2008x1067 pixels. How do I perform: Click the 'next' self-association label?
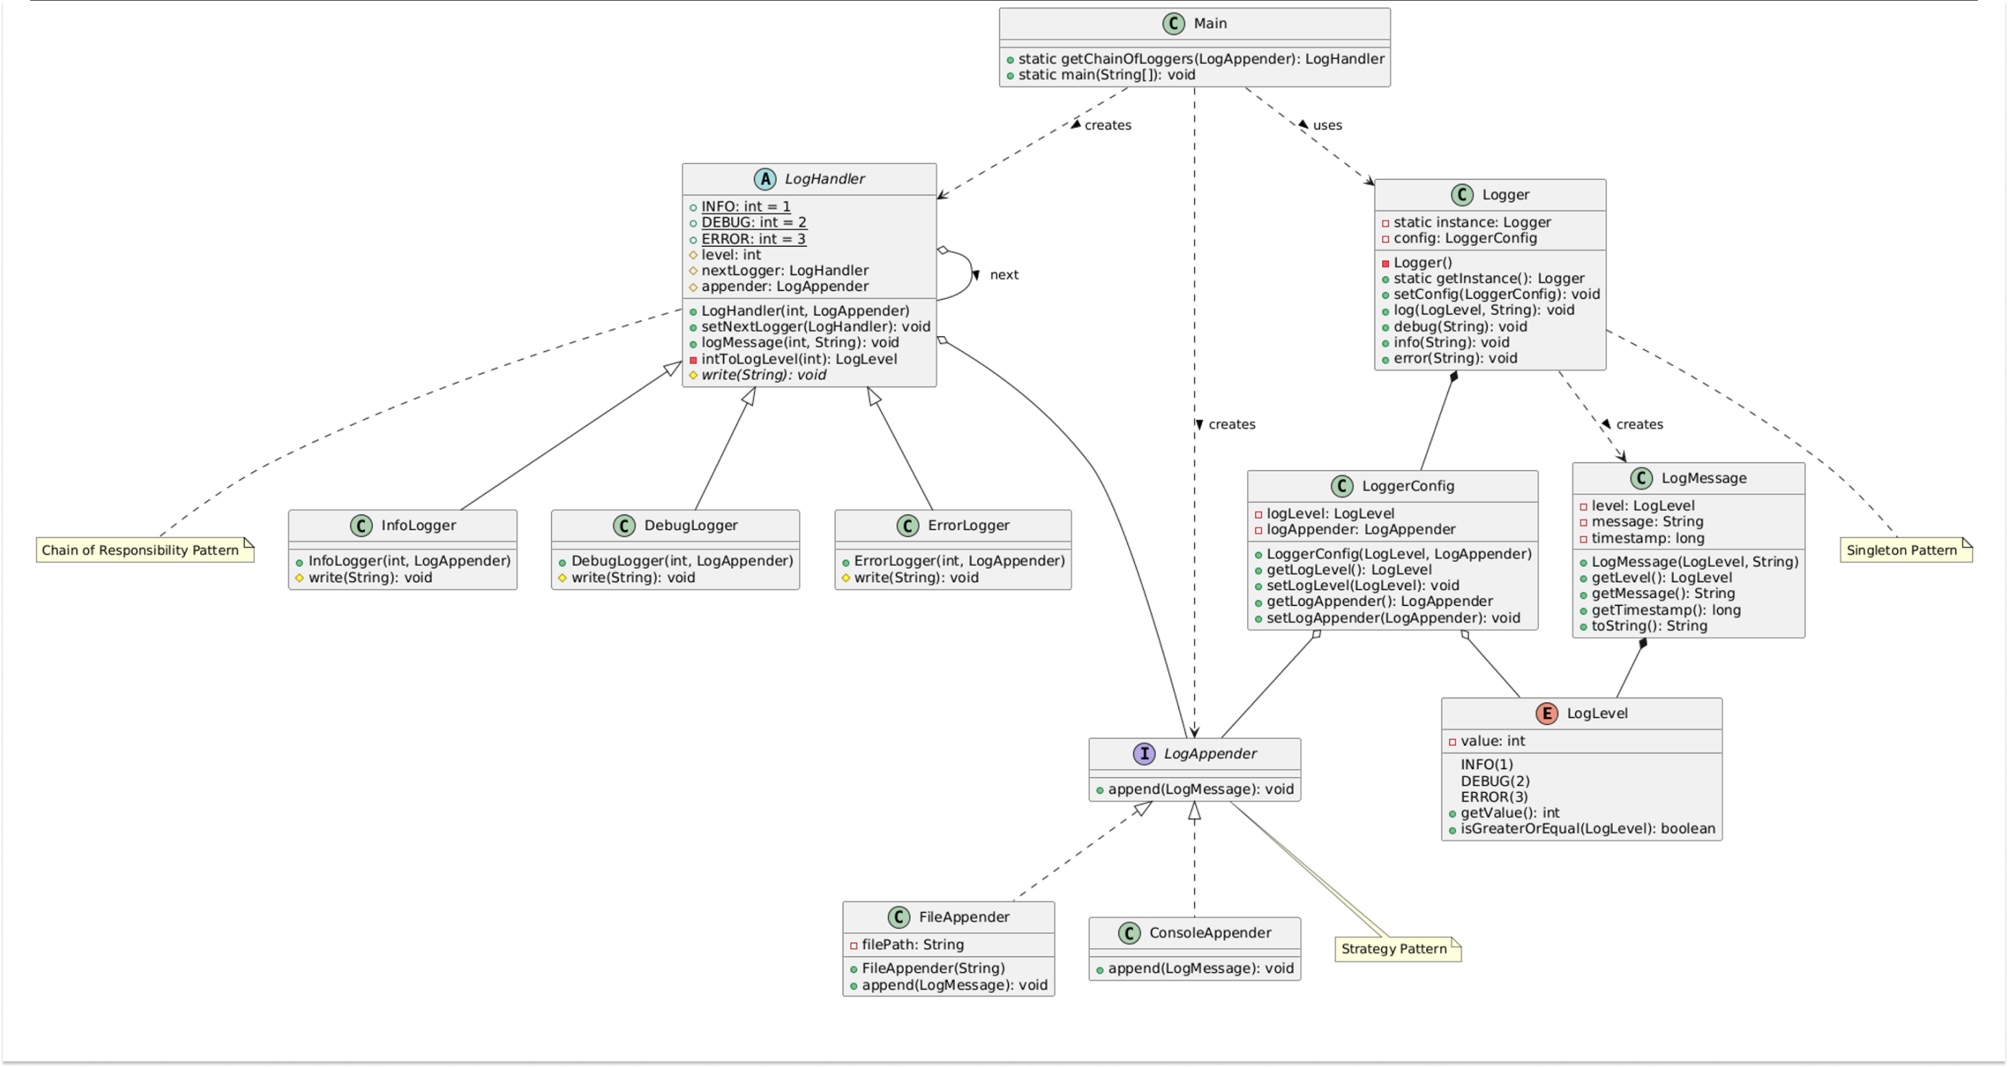coord(1003,275)
